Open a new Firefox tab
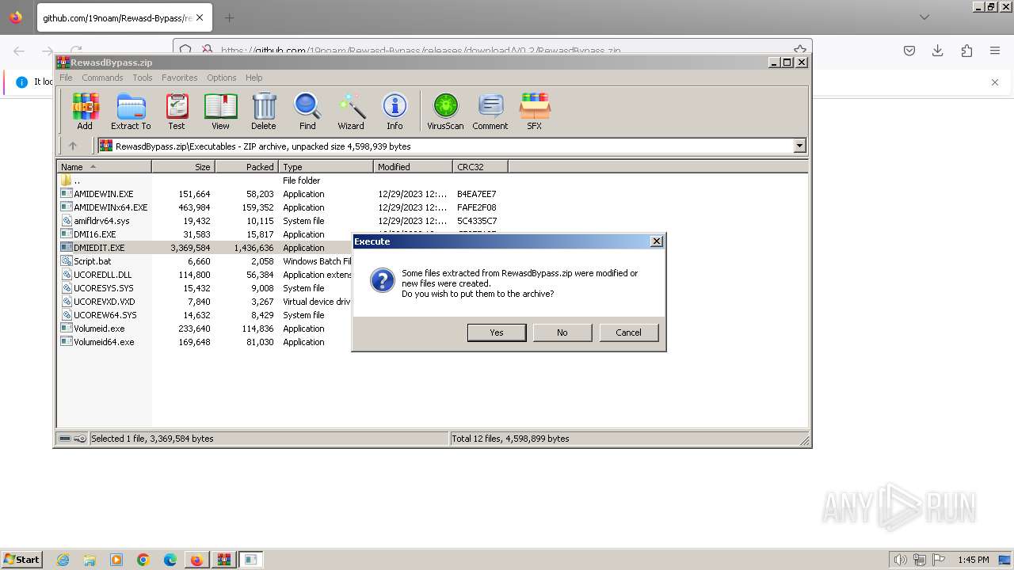Viewport: 1014px width, 570px height. click(229, 17)
